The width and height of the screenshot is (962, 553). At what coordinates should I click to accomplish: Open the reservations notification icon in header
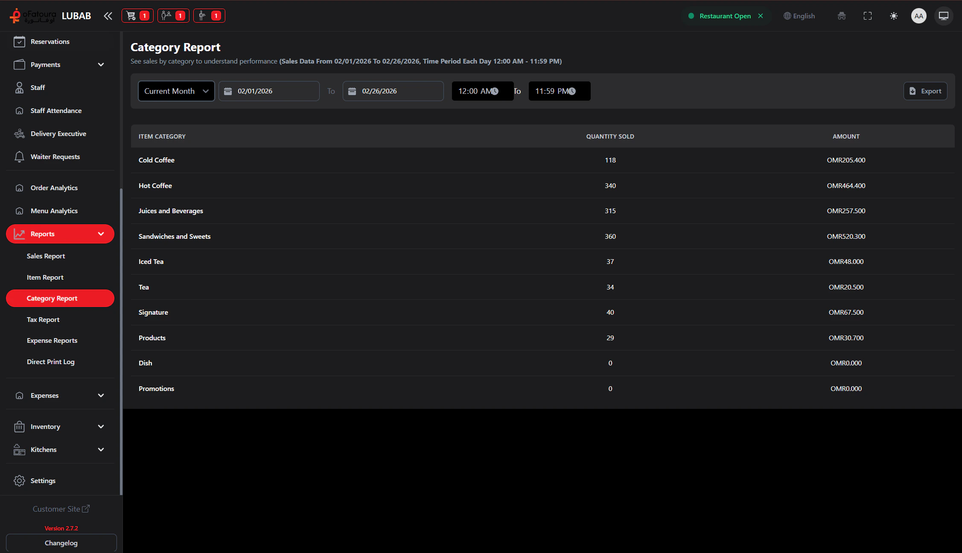[173, 16]
